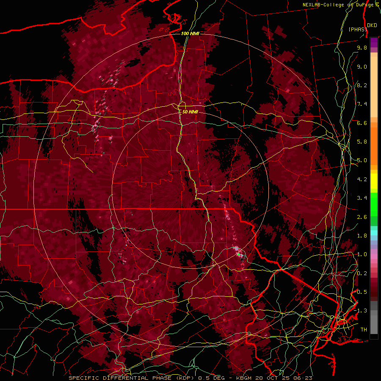Pick the pink segment of the color bar
This screenshot has width=381, height=381.
(x=374, y=257)
